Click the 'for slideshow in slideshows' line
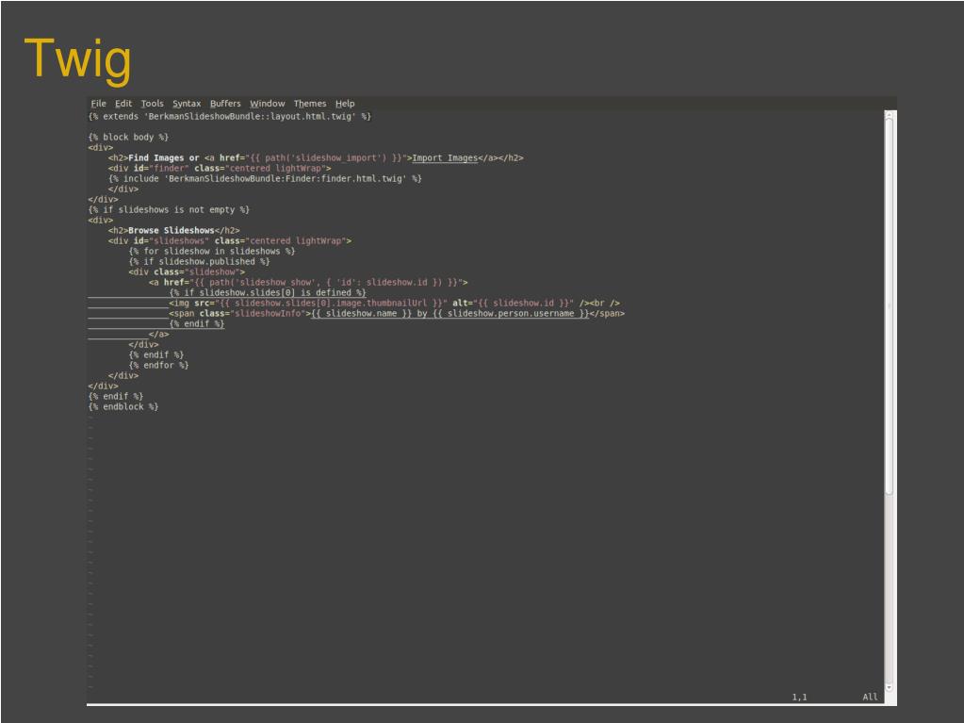Image resolution: width=964 pixels, height=723 pixels. click(x=212, y=252)
